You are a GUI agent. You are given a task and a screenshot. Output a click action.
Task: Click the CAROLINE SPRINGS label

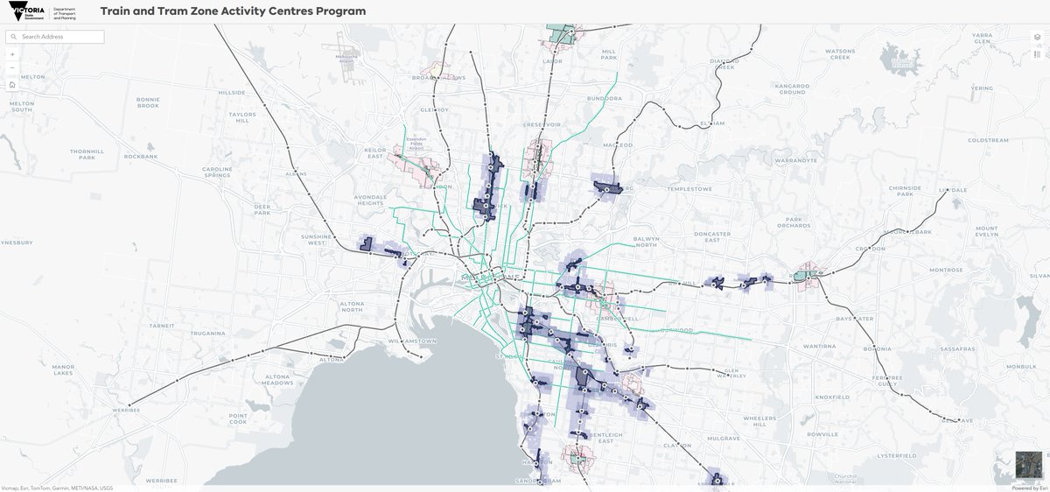tap(217, 172)
